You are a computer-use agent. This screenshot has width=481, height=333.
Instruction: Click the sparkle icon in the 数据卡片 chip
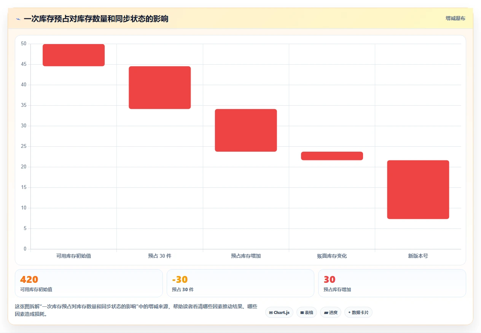click(349, 312)
